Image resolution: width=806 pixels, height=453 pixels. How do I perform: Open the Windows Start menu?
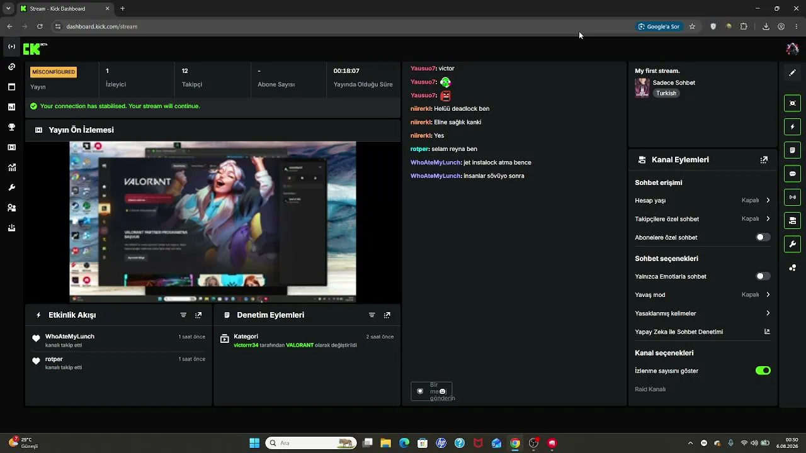[254, 443]
